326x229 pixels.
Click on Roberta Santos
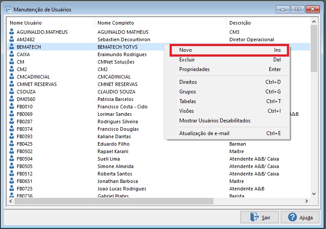pos(115,174)
